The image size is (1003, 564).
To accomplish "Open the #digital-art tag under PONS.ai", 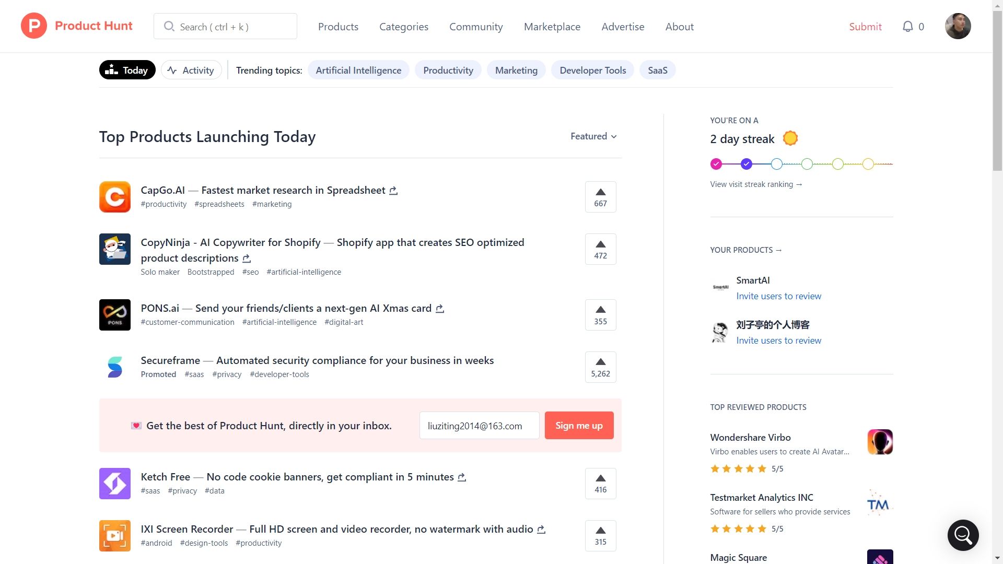I will pos(344,322).
